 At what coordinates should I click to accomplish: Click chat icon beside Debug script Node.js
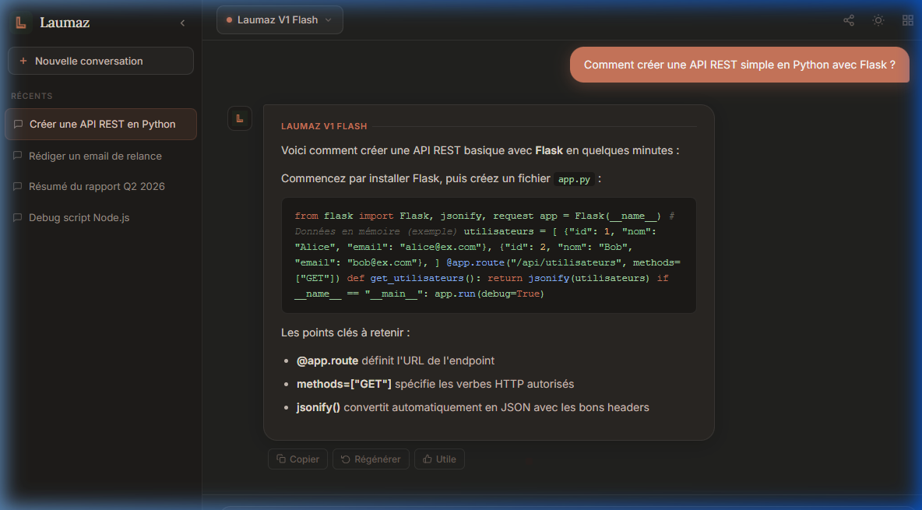(x=18, y=218)
